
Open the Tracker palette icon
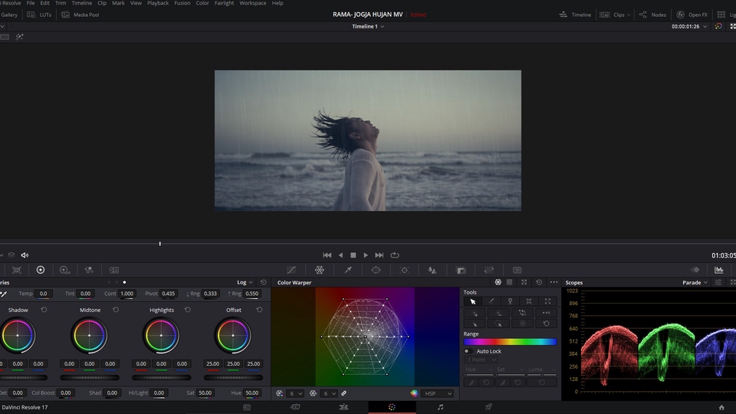click(404, 270)
